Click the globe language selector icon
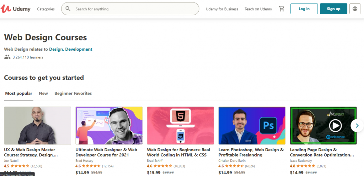364x176 pixels. (355, 9)
